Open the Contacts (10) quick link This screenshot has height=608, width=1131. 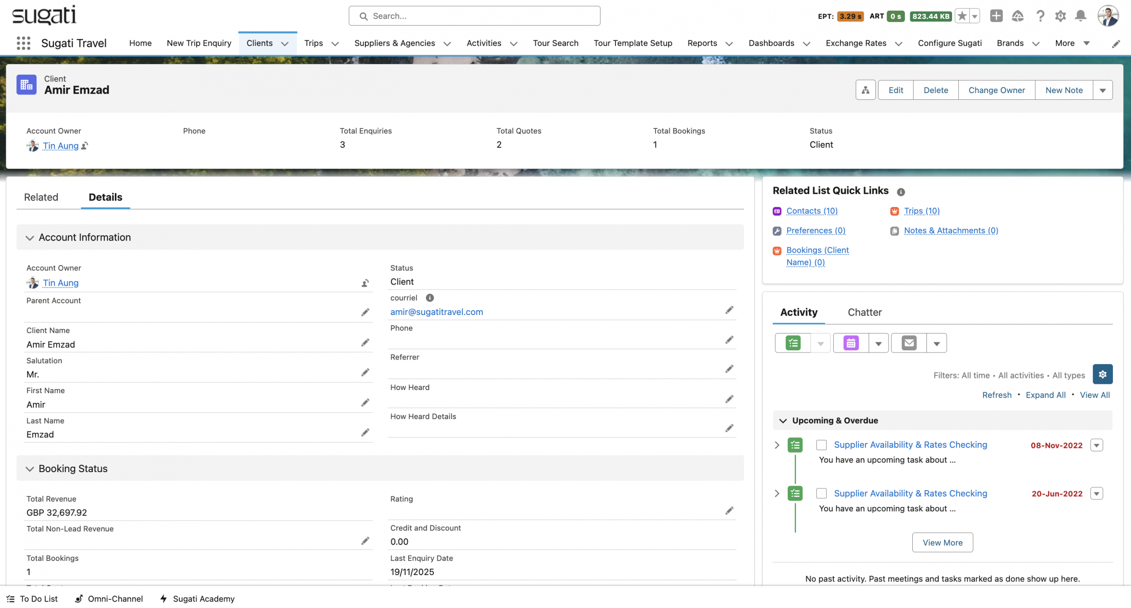(812, 211)
